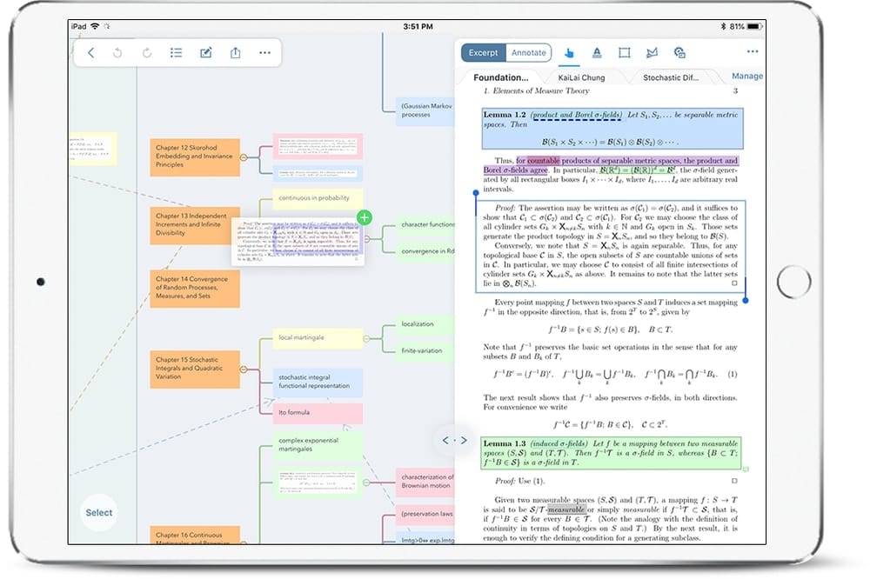
Task: Open the outline list view icon
Action: tap(176, 53)
